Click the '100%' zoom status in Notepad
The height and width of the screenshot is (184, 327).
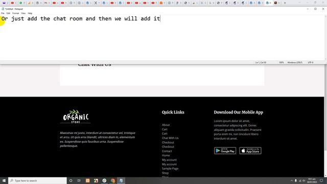click(x=282, y=62)
